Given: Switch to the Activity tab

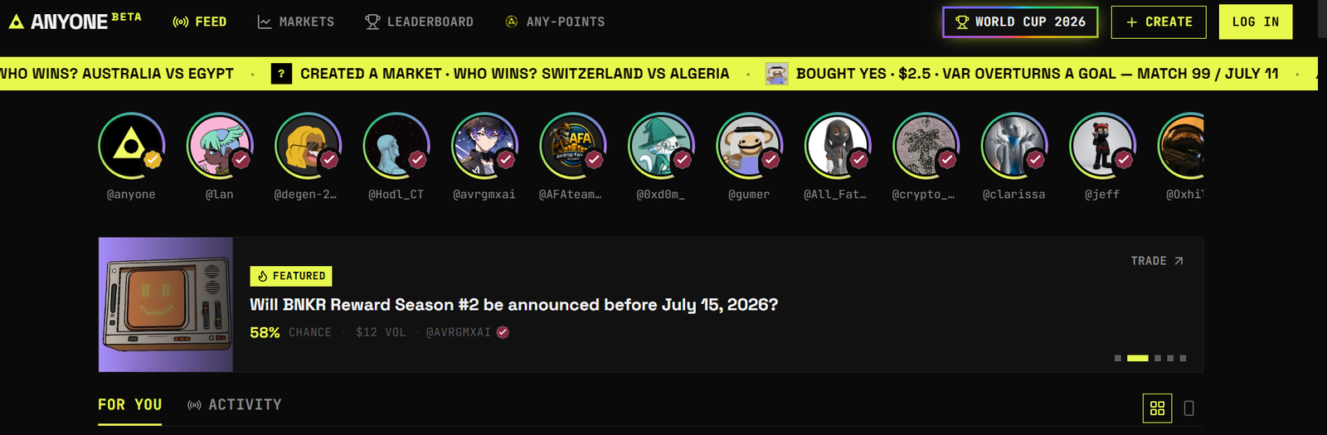Looking at the screenshot, I should [235, 404].
